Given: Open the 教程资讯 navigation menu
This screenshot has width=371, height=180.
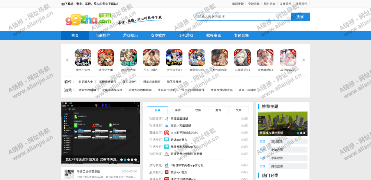Looking at the screenshot, I should coord(213,36).
